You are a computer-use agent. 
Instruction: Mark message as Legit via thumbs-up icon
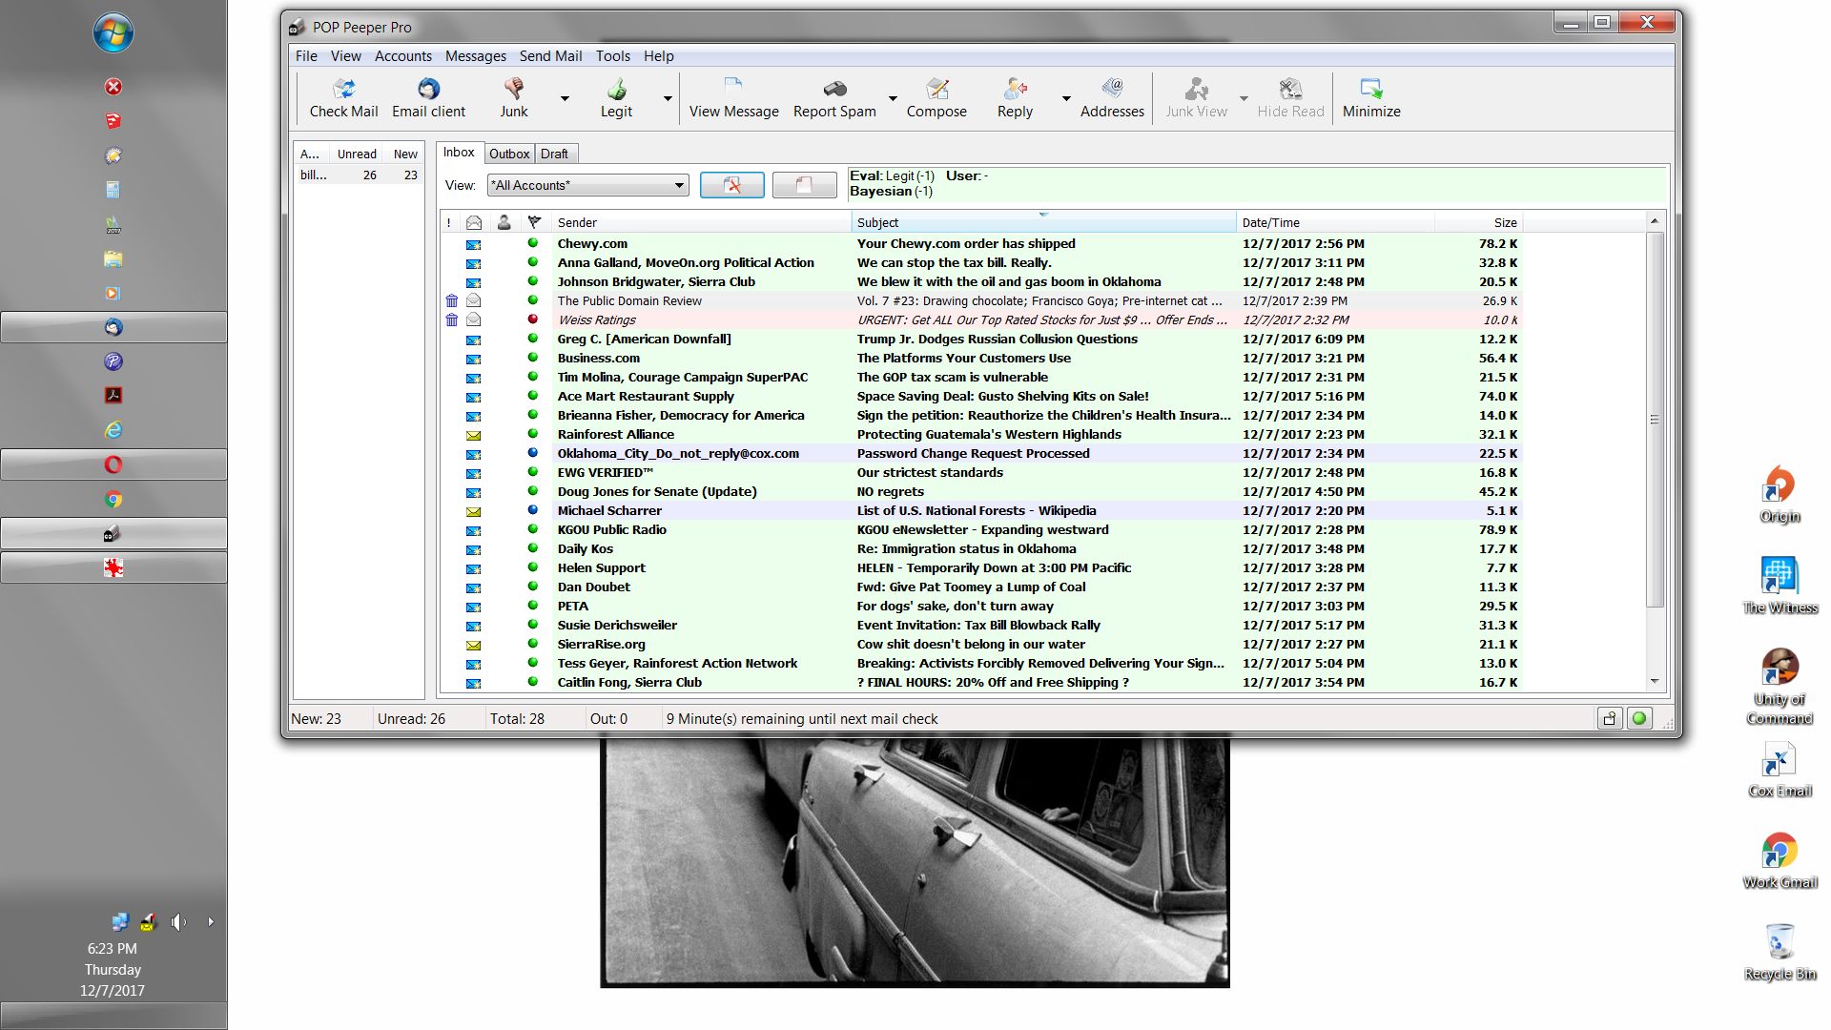(616, 98)
